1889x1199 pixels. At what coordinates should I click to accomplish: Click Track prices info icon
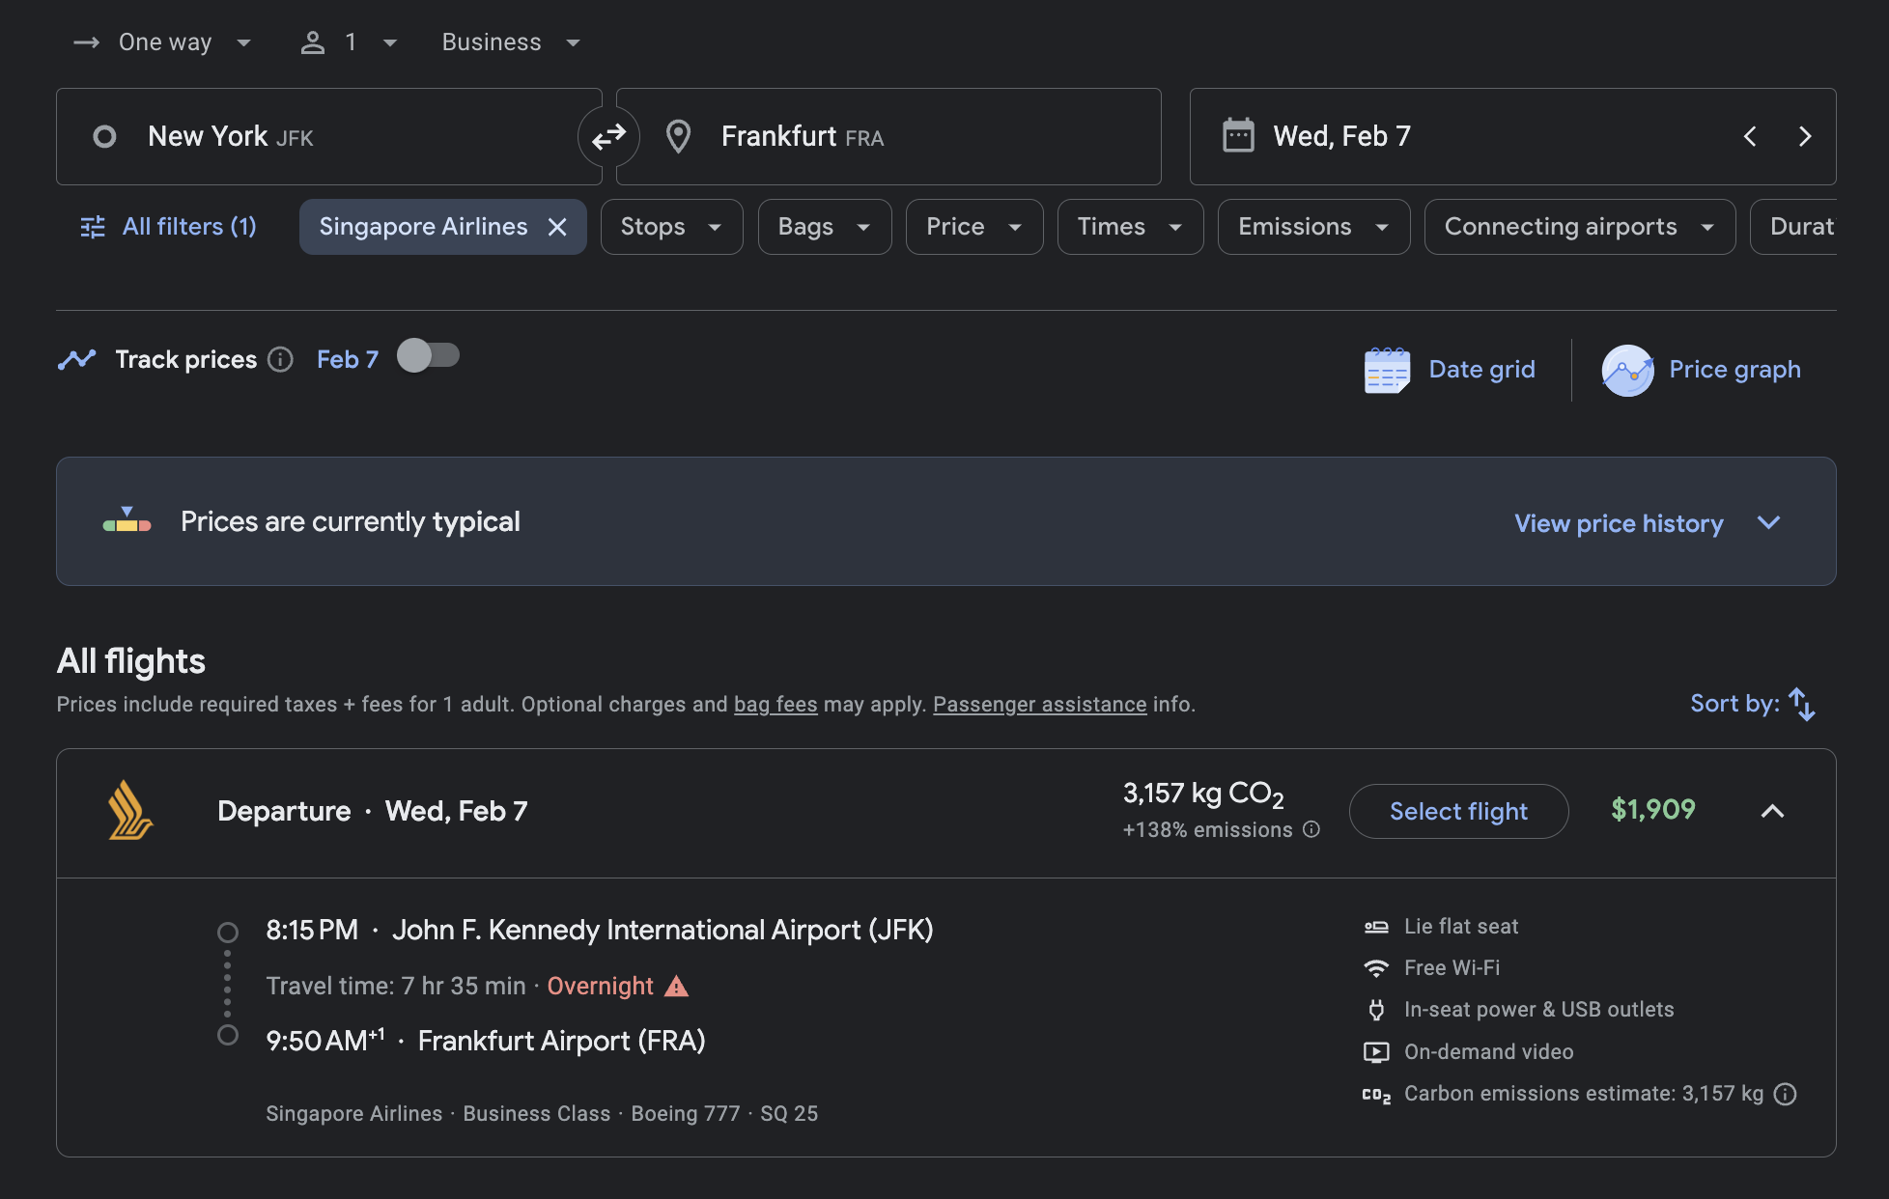pos(280,360)
